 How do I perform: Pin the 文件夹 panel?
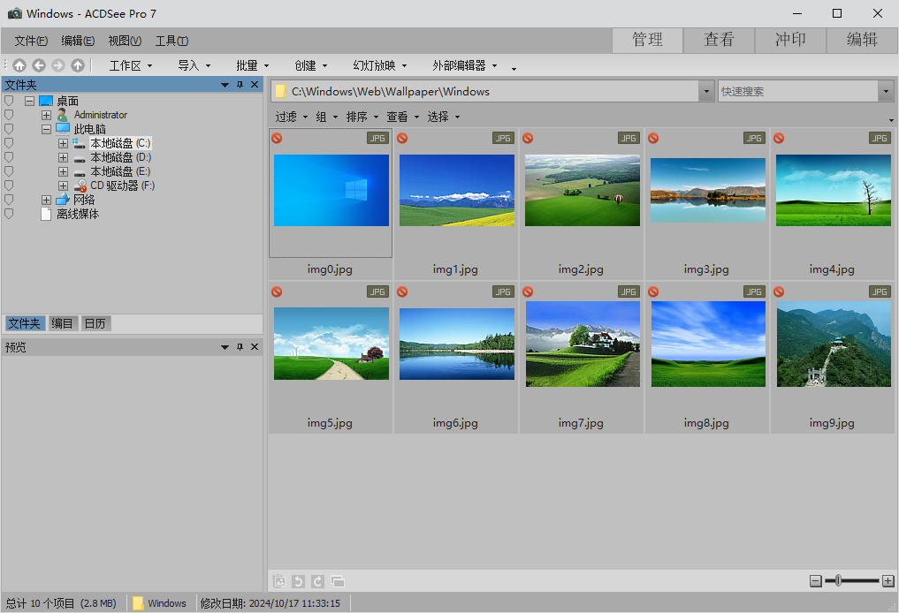click(x=240, y=85)
